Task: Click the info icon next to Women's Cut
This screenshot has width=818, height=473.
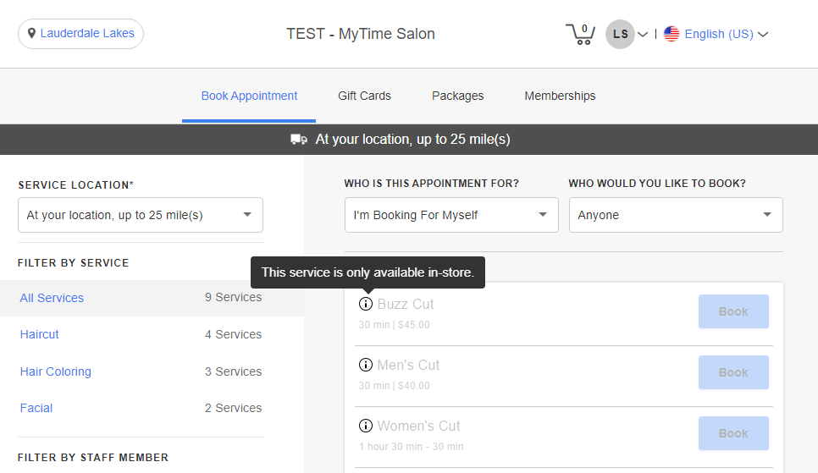Action: tap(366, 426)
